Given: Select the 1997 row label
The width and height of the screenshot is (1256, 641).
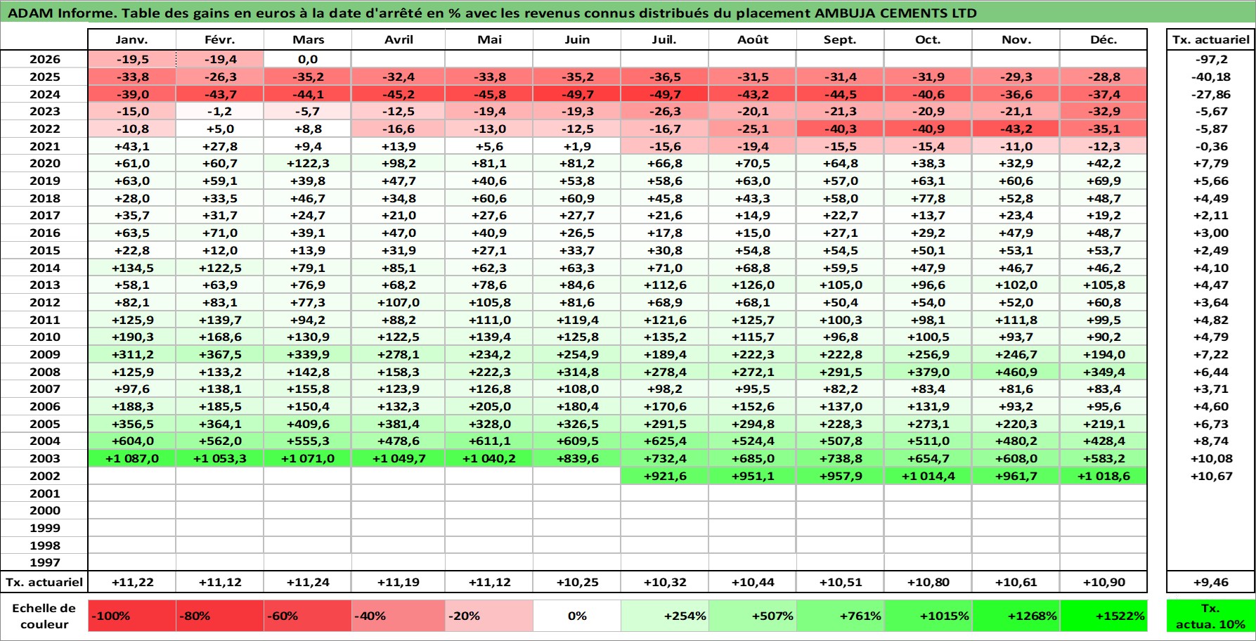Looking at the screenshot, I should (44, 562).
